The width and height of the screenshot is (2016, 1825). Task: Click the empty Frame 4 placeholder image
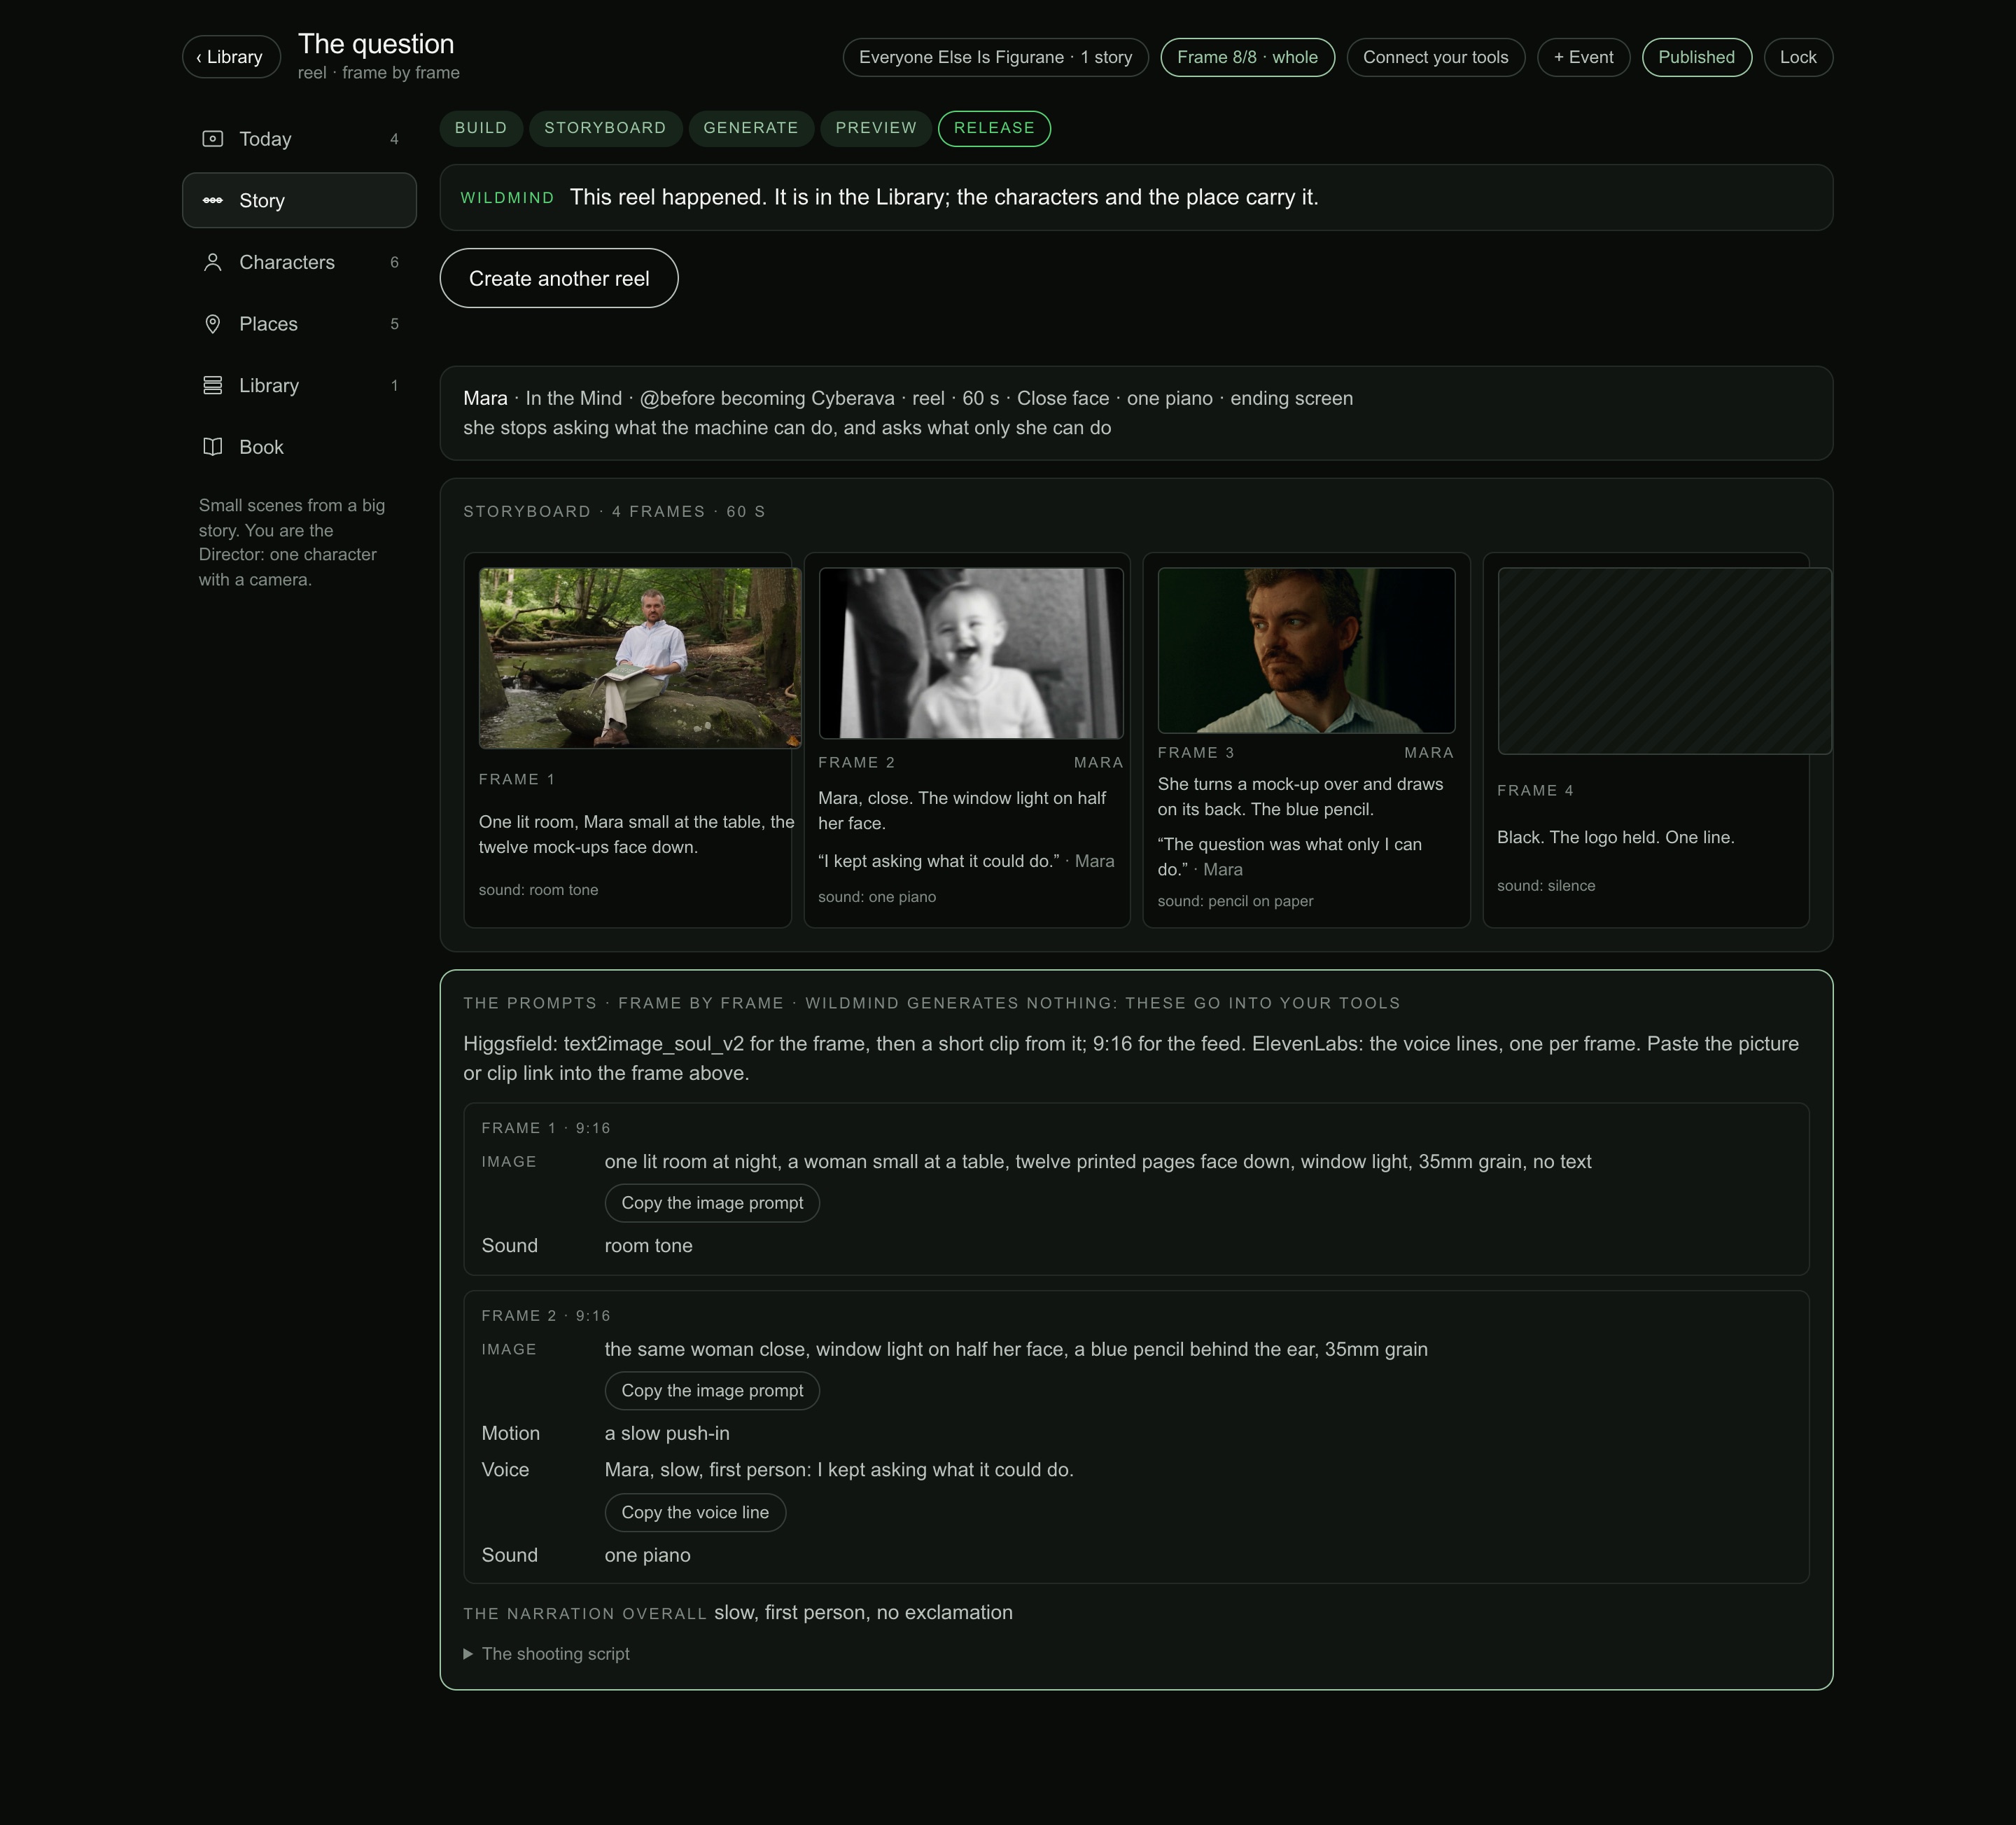point(1664,660)
